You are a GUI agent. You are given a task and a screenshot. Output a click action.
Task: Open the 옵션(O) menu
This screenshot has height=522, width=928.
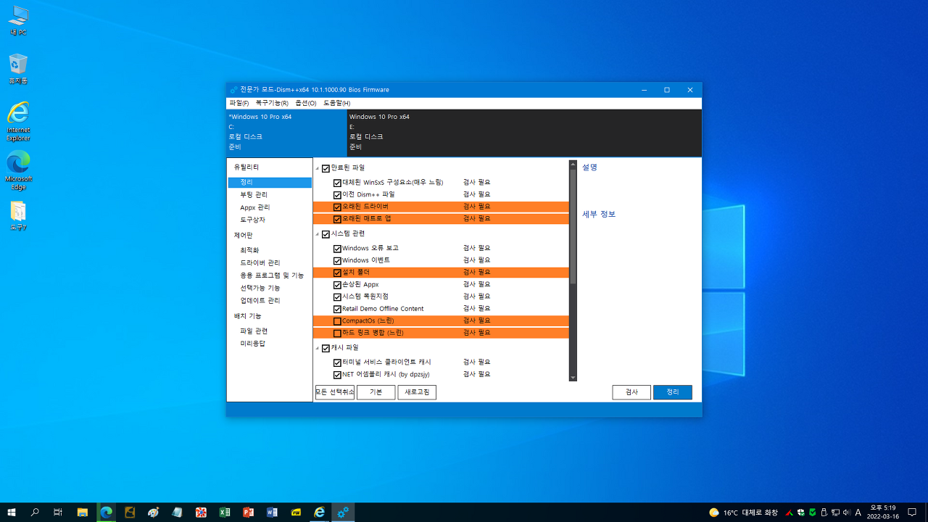[x=306, y=103]
